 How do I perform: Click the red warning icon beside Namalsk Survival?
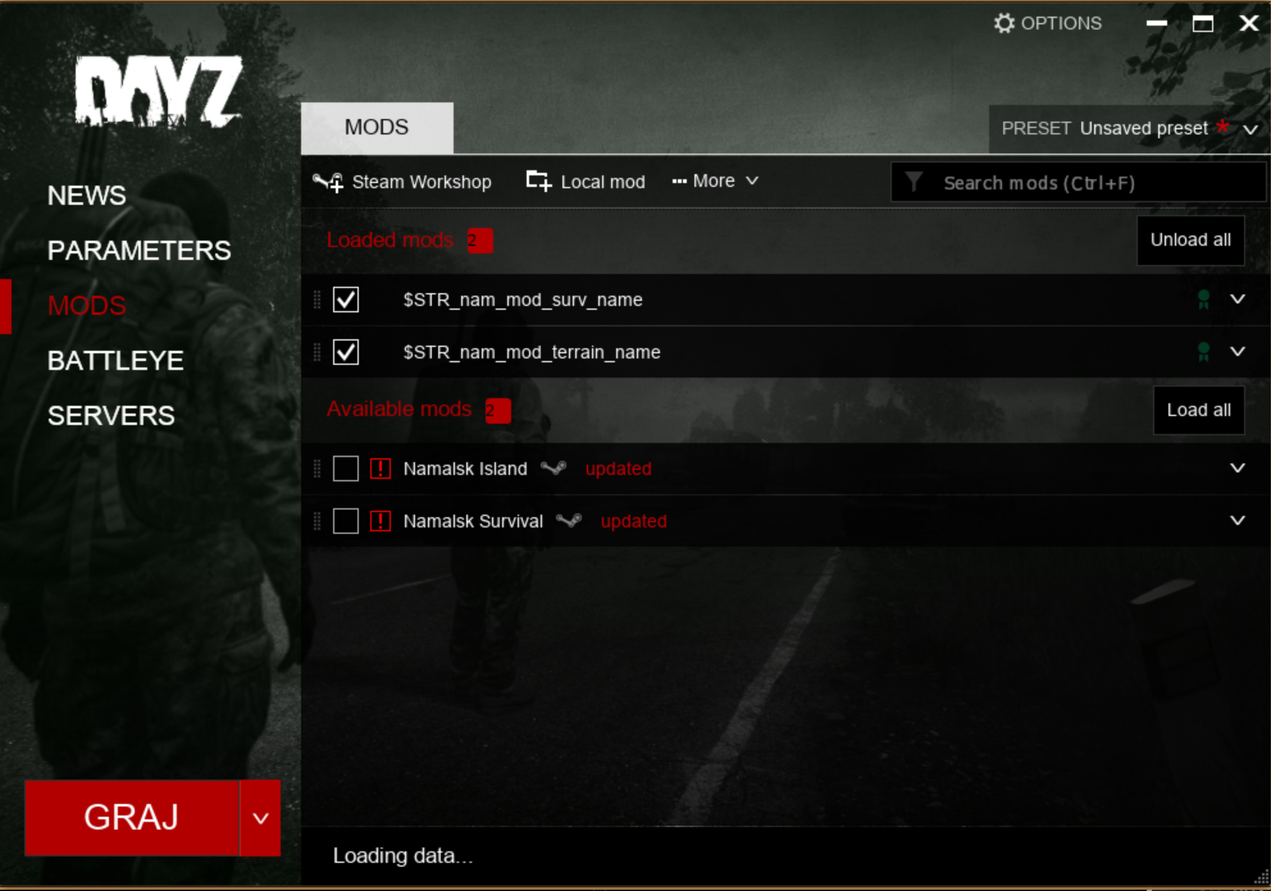tap(381, 521)
